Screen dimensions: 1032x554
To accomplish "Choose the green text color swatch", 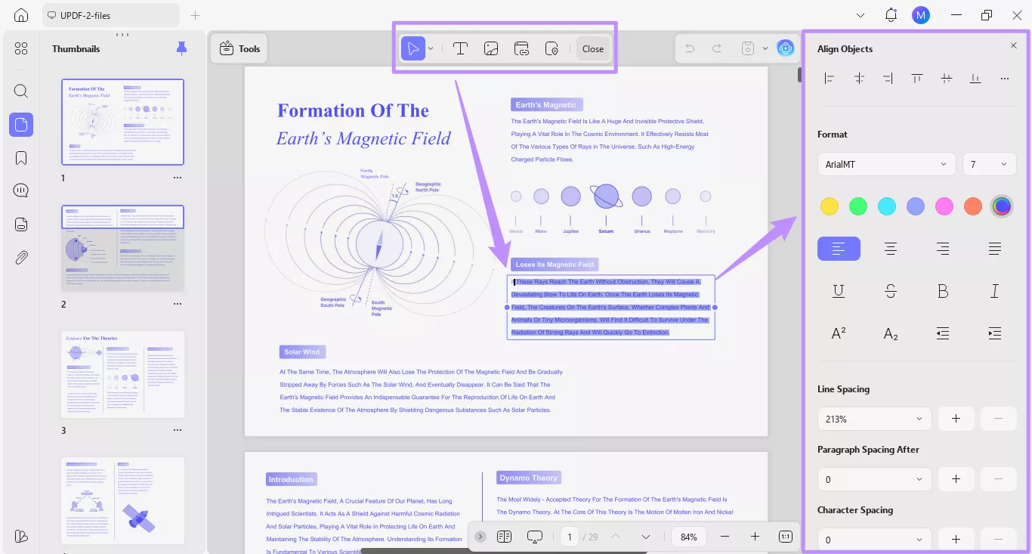I will tap(857, 206).
